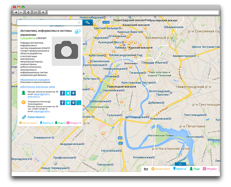Show Проекты 5 in the info card
Screen dimensions: 231x187
tap(47, 123)
